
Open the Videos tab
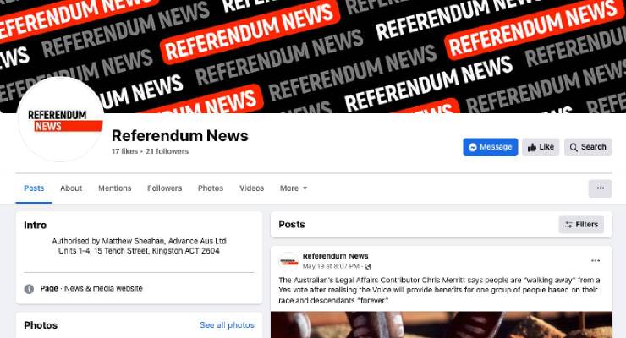click(251, 188)
